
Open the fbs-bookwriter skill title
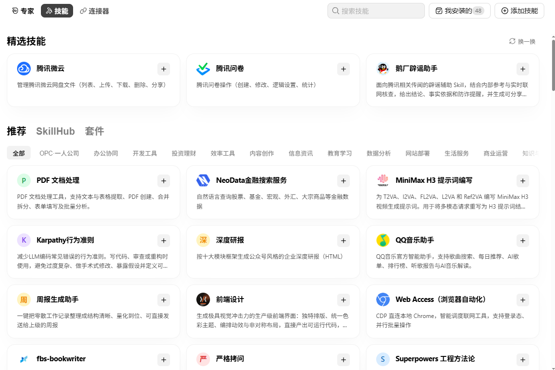(61, 359)
